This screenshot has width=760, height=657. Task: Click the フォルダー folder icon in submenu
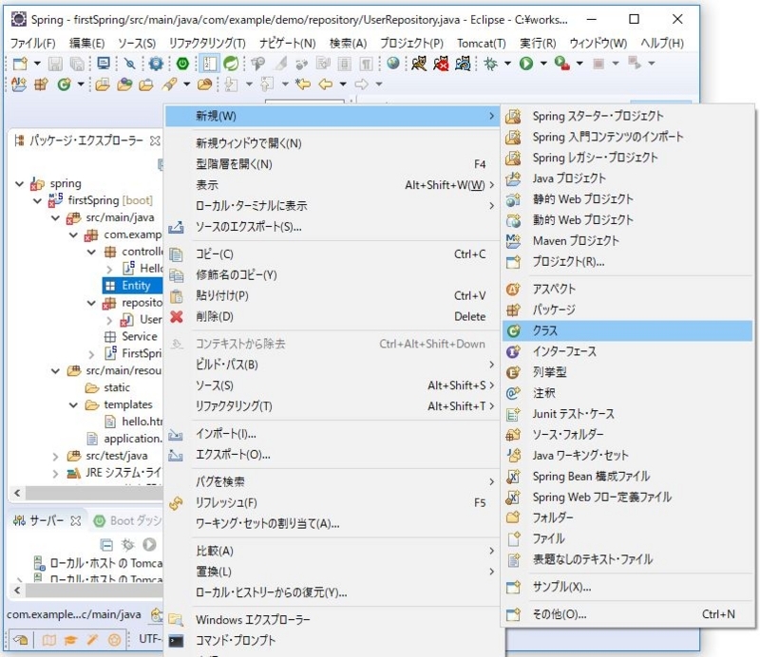pyautogui.click(x=513, y=517)
